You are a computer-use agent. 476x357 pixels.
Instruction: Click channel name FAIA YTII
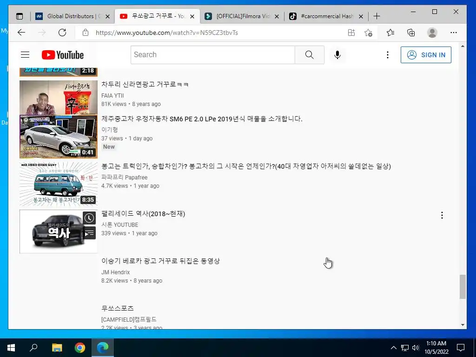click(x=112, y=96)
